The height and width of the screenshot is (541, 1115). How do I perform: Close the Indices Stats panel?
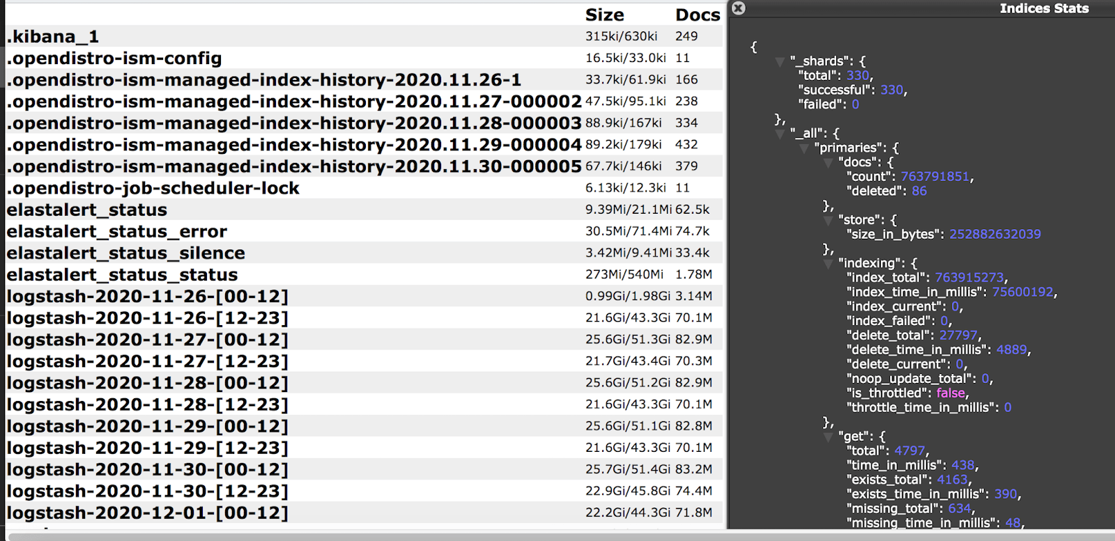tap(739, 8)
